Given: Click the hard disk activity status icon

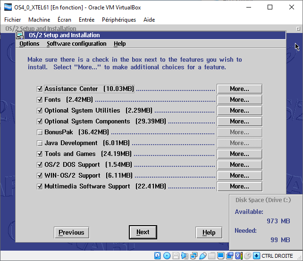Looking at the screenshot, I should pos(158,256).
